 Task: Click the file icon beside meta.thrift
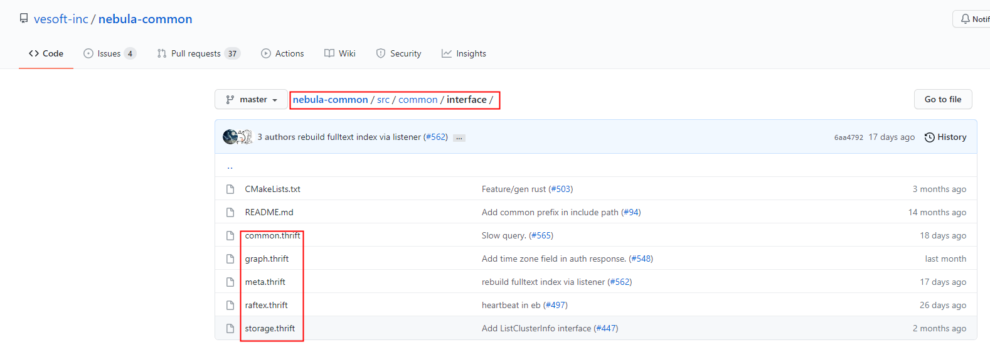click(230, 282)
